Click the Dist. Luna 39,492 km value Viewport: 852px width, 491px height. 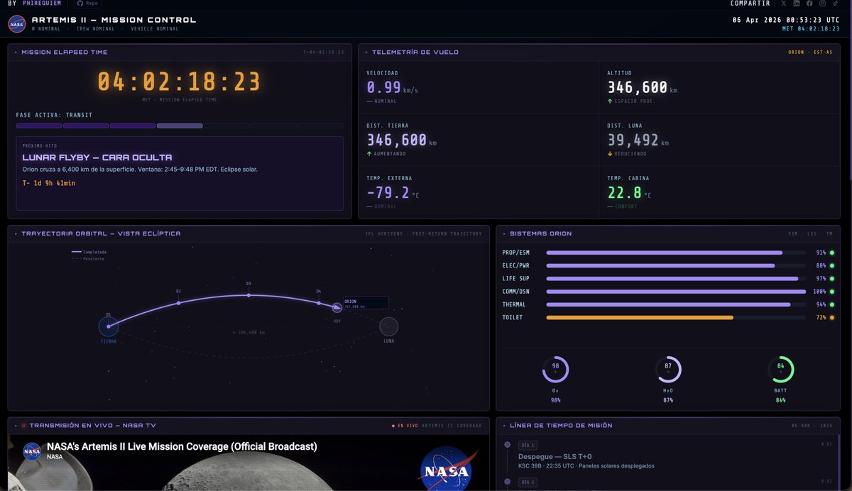coord(638,140)
